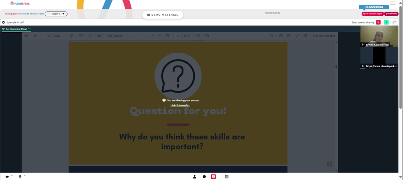The width and height of the screenshot is (403, 180).
Task: Select the PDF eraser tool
Action: pos(71,36)
